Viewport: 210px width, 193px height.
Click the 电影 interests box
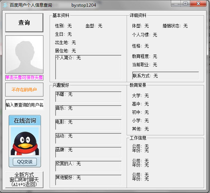[89, 124]
